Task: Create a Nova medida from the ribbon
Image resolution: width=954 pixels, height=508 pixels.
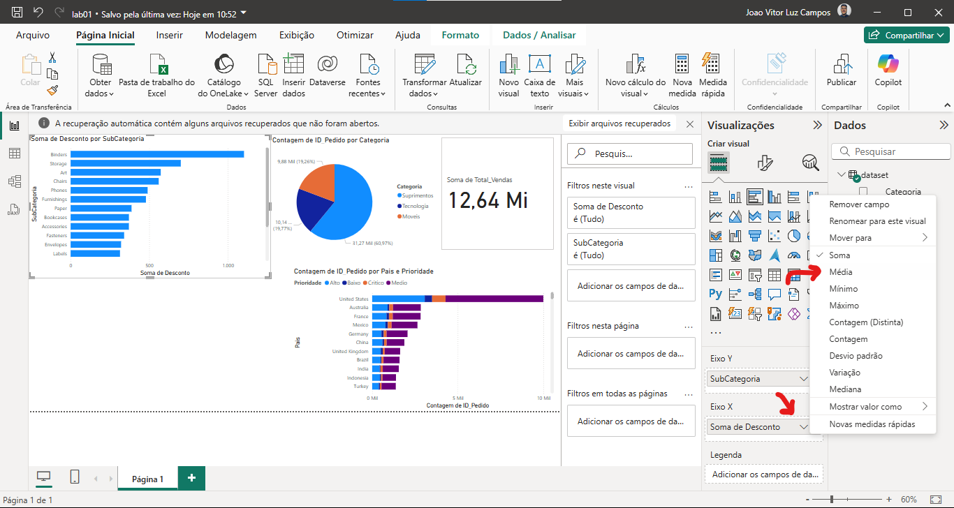Action: [682, 75]
